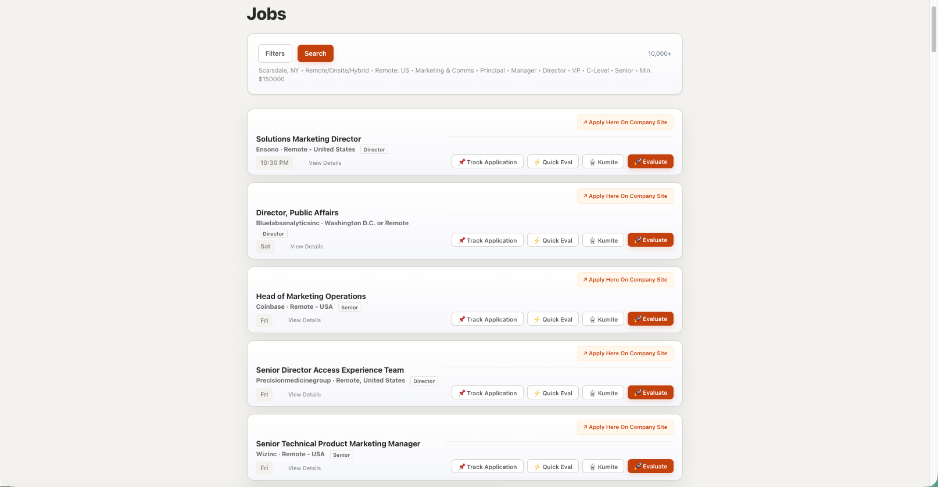Click the robot Kumite icon on Director, Public Affairs
938x487 pixels.
pyautogui.click(x=591, y=240)
